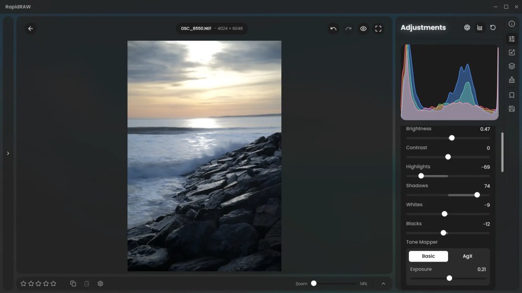This screenshot has height=293, width=522.
Task: Open the Masks layers panel
Action: (512, 66)
